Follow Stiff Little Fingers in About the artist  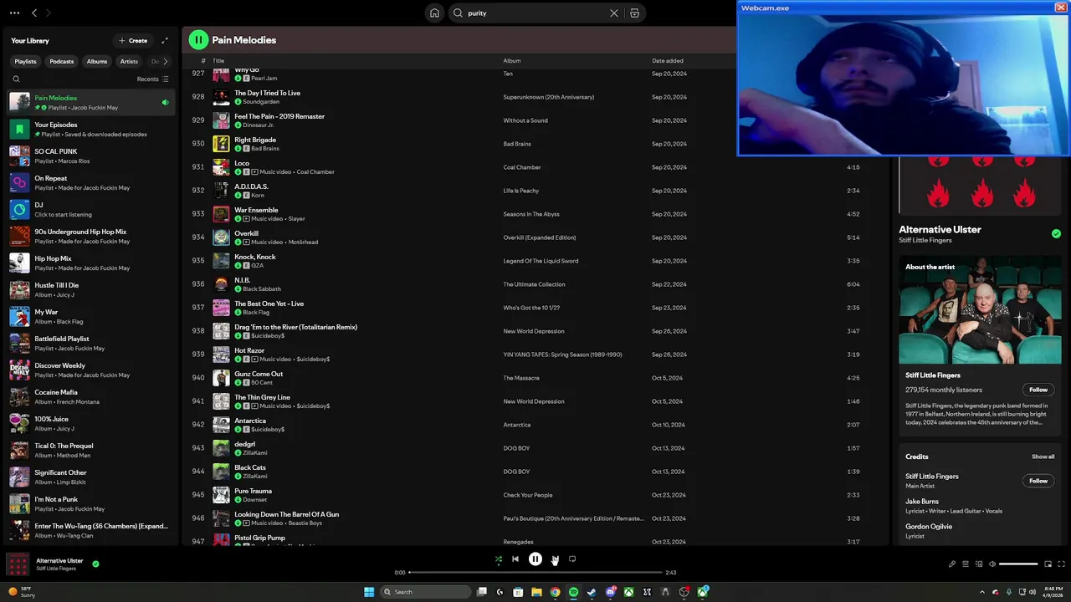(1038, 390)
